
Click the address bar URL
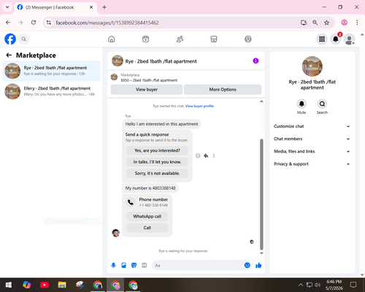coord(107,23)
